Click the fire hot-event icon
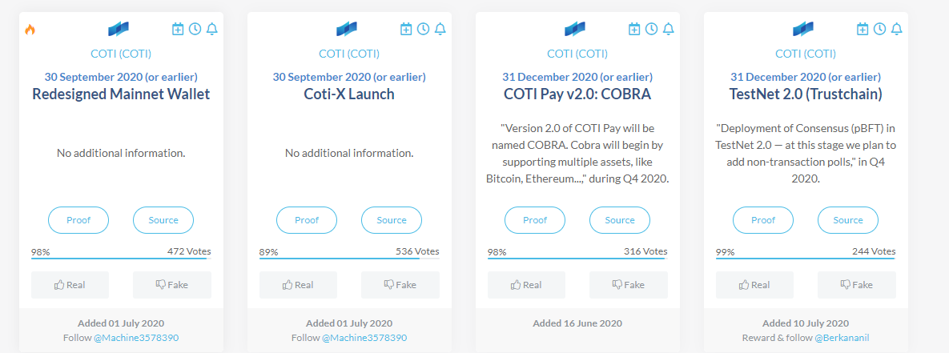This screenshot has height=353, width=949. [x=30, y=29]
